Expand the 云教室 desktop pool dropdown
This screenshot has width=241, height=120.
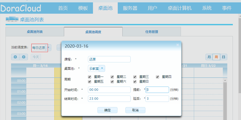click(102, 68)
